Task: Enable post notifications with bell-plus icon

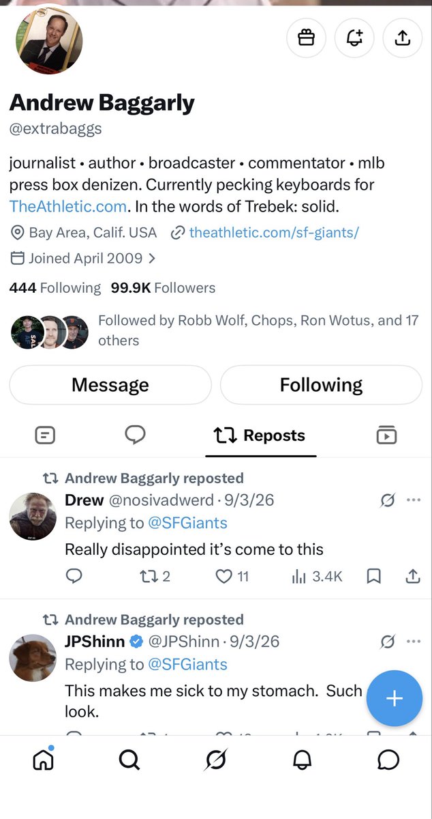Action: tap(354, 38)
